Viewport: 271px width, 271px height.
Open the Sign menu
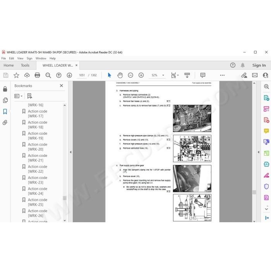tap(29, 58)
